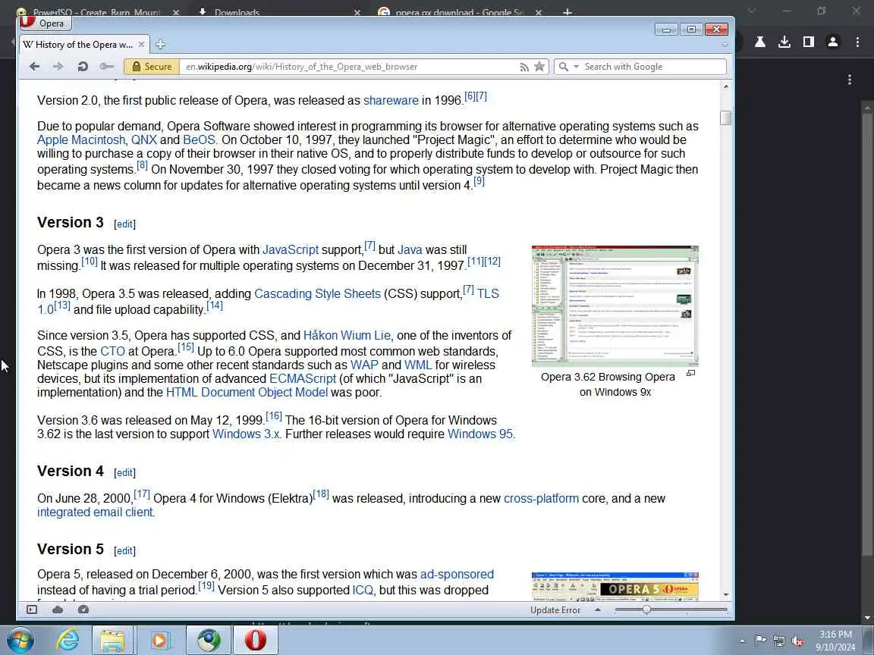Open the Opera Link cloud icon

(x=58, y=610)
